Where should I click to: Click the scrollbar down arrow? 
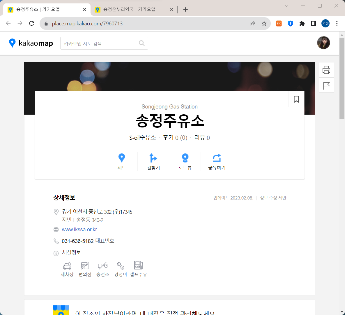pyautogui.click(x=342, y=312)
